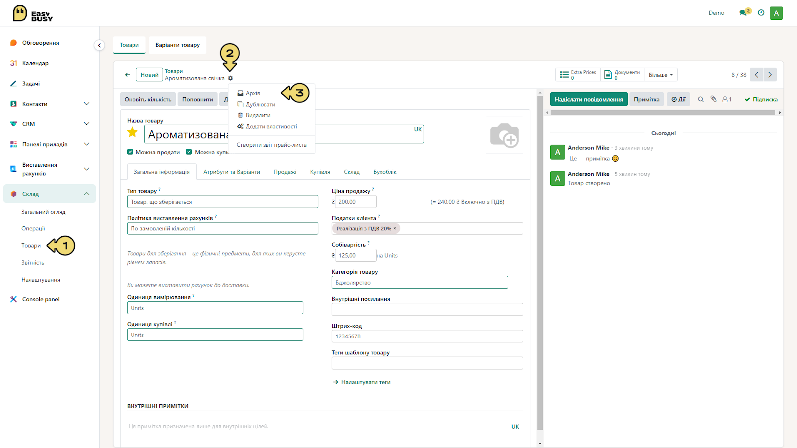This screenshot has width=797, height=448.
Task: Toggle the Можна продати checkbox
Action: [x=130, y=152]
